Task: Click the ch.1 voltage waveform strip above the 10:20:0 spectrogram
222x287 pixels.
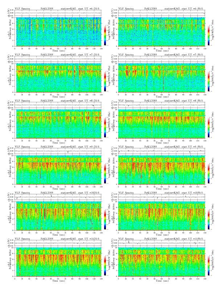Action: tap(58, 197)
